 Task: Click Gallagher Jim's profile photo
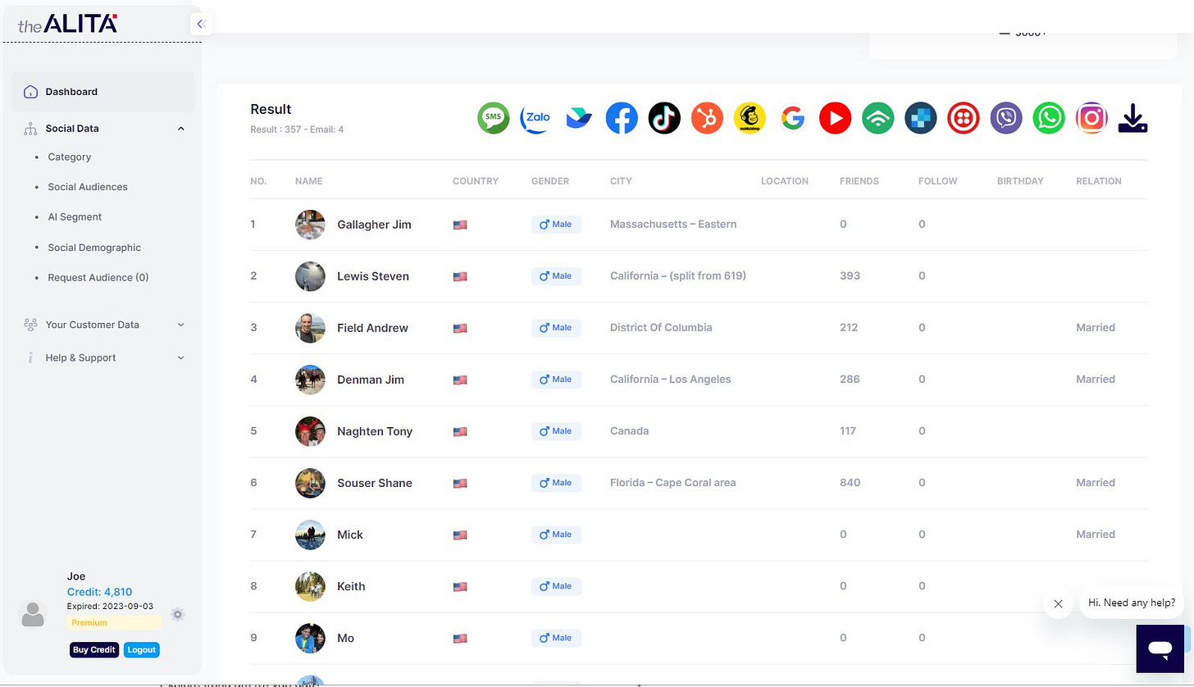310,225
